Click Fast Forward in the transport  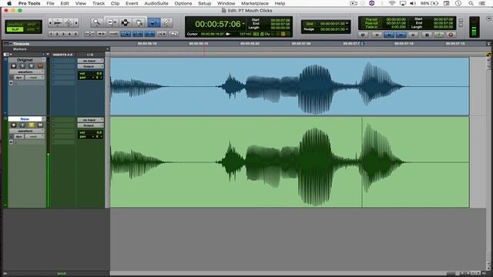click(x=401, y=35)
